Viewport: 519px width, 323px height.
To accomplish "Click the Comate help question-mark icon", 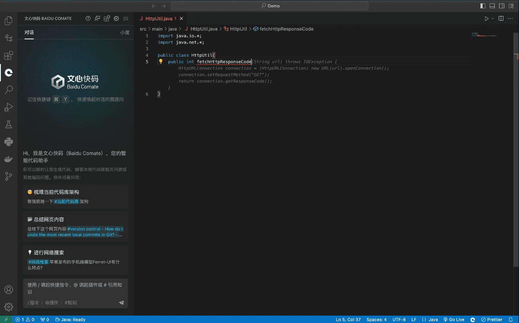I will tap(88, 19).
